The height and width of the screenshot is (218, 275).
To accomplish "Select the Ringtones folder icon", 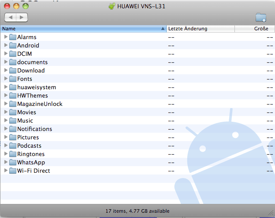I will coord(13,154).
